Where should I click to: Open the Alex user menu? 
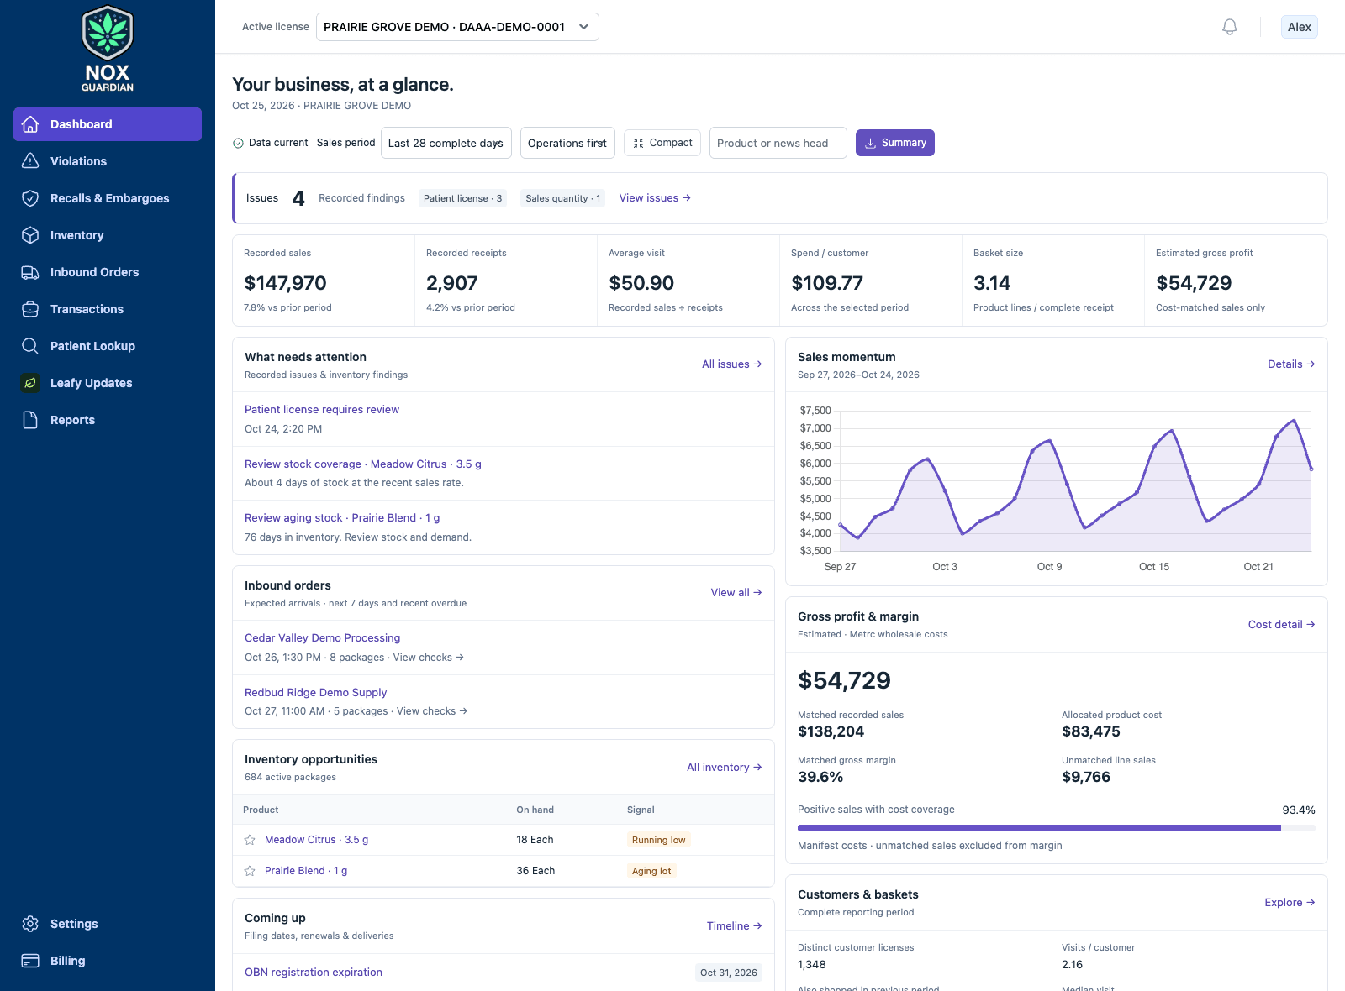(1299, 27)
